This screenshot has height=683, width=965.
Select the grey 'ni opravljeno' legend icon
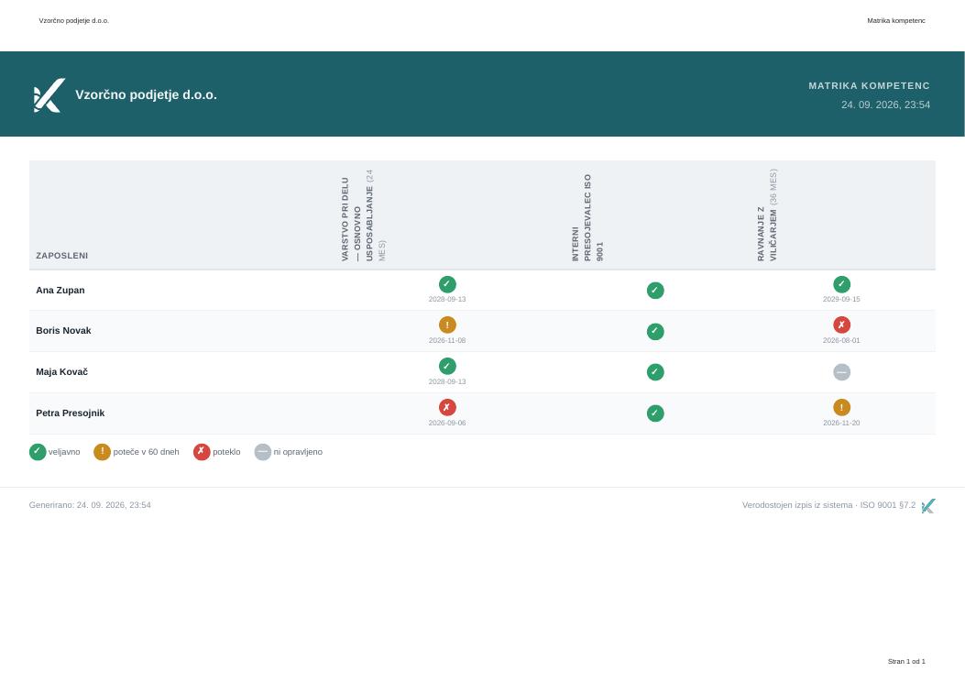tap(263, 452)
